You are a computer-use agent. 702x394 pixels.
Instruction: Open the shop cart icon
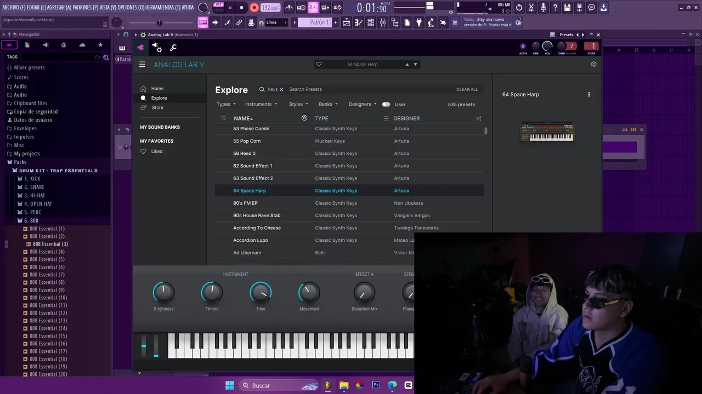(455, 22)
